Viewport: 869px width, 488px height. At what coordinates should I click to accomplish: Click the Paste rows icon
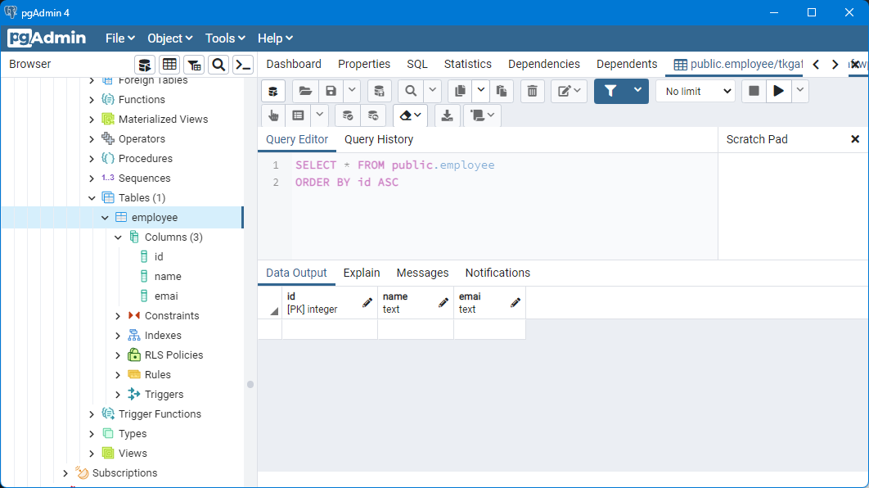[502, 91]
